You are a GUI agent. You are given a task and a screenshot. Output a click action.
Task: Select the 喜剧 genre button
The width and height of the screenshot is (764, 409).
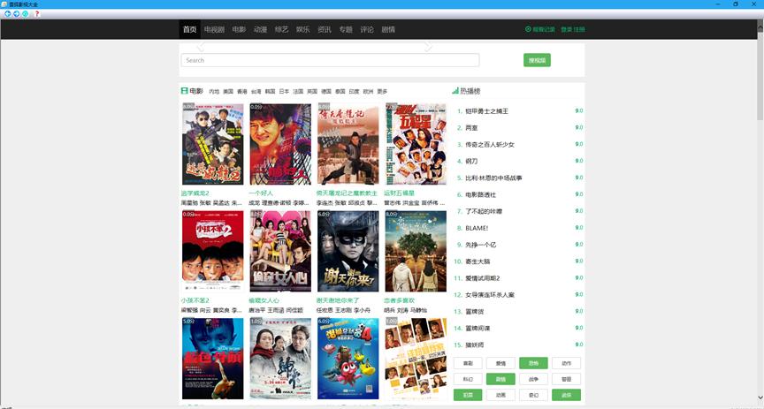point(468,363)
